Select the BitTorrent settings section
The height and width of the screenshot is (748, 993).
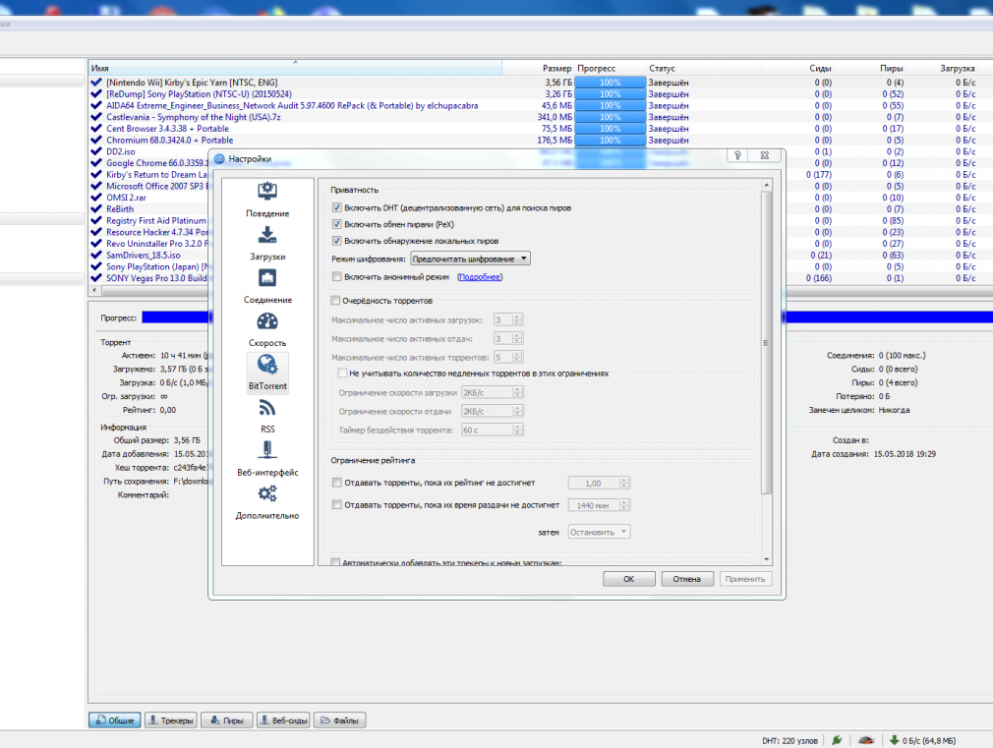point(267,373)
